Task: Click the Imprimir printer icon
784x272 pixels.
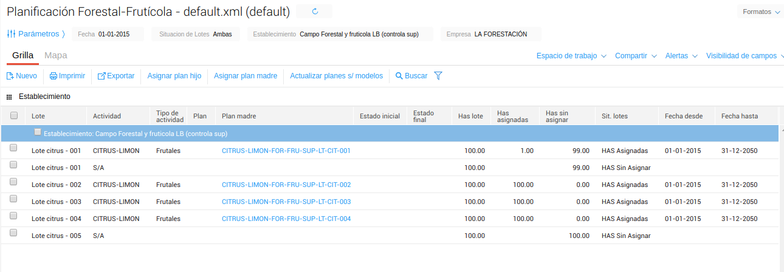Action: (x=53, y=76)
